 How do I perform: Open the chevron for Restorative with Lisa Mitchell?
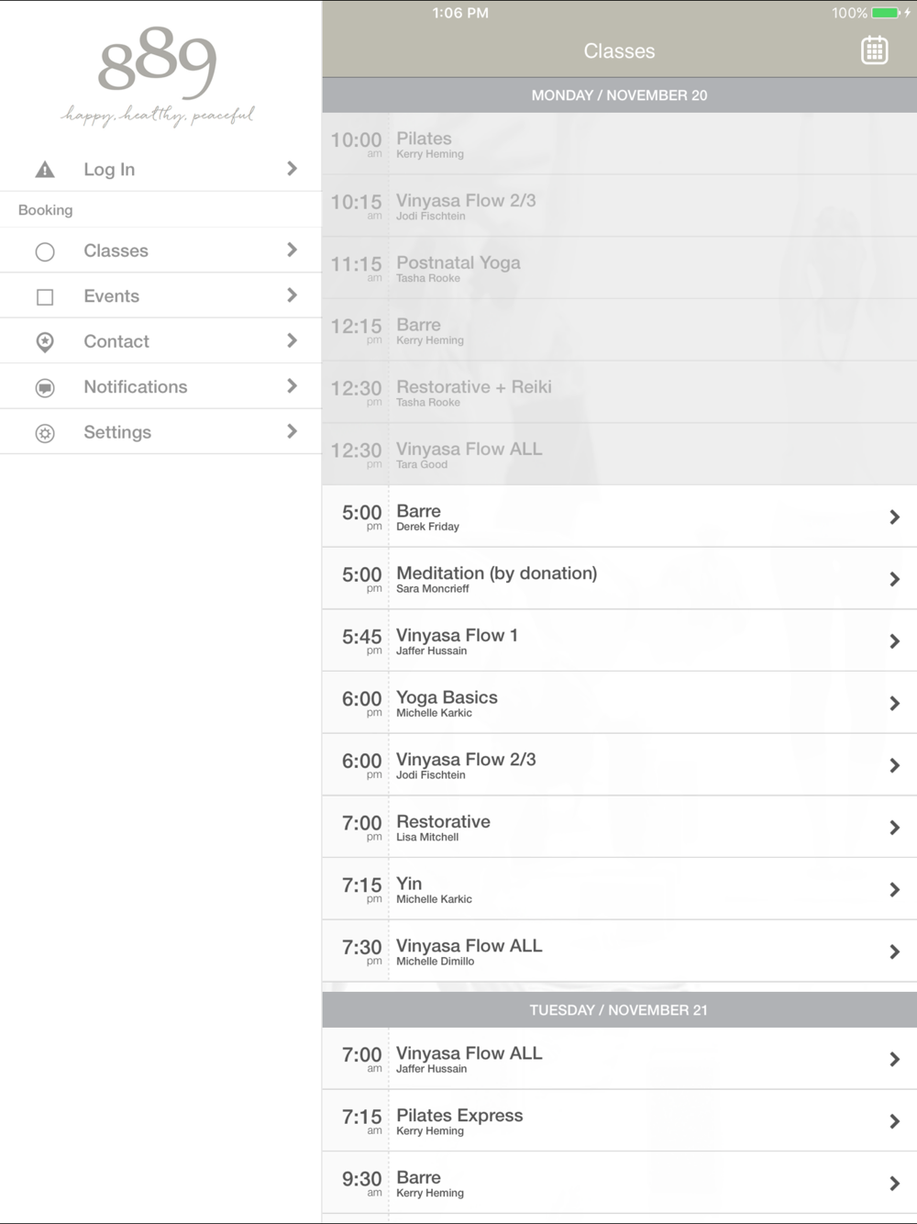click(x=894, y=828)
